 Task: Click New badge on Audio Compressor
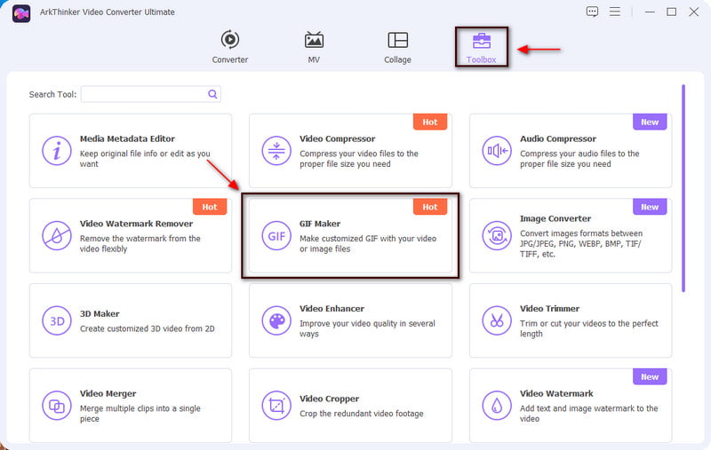coord(650,122)
